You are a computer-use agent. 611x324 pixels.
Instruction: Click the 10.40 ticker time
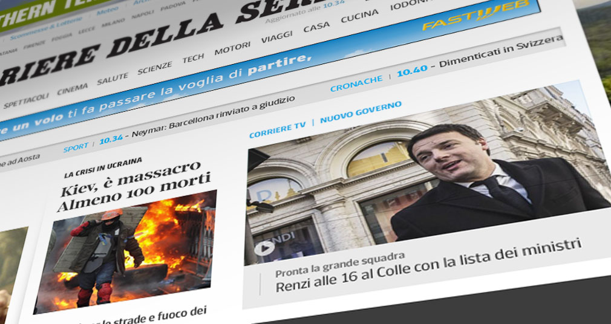412,71
